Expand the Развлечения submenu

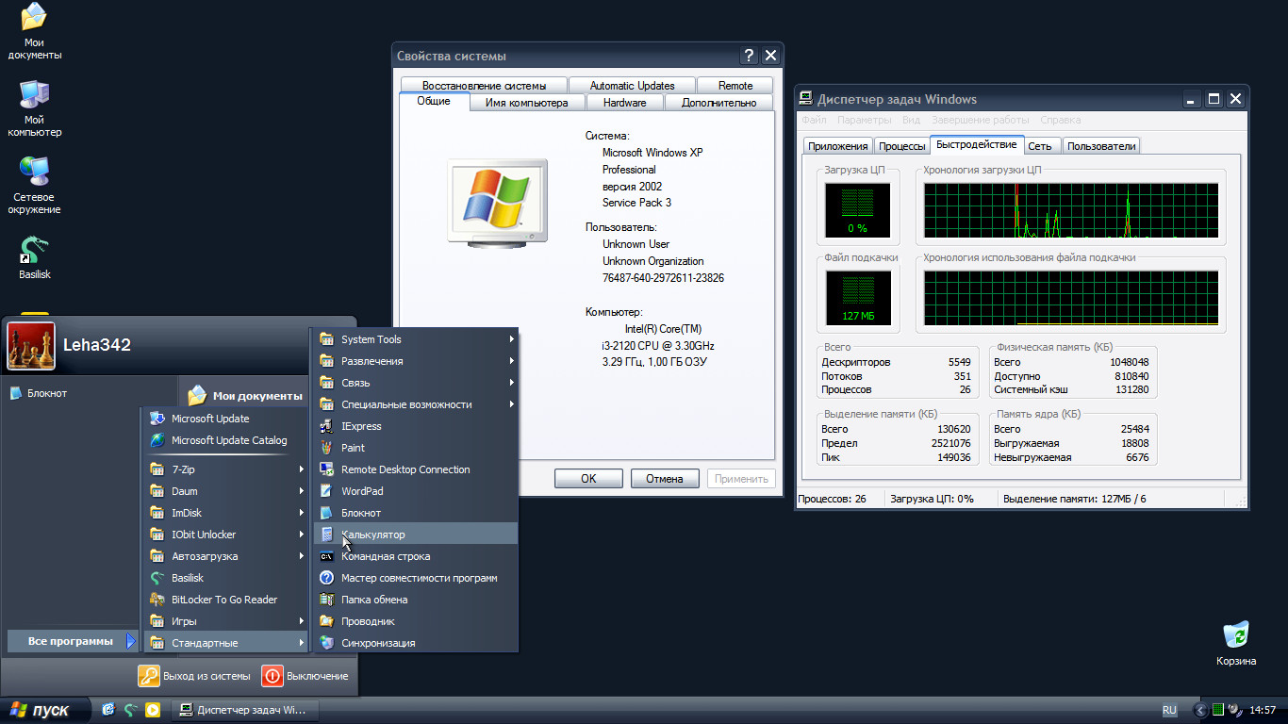(416, 361)
